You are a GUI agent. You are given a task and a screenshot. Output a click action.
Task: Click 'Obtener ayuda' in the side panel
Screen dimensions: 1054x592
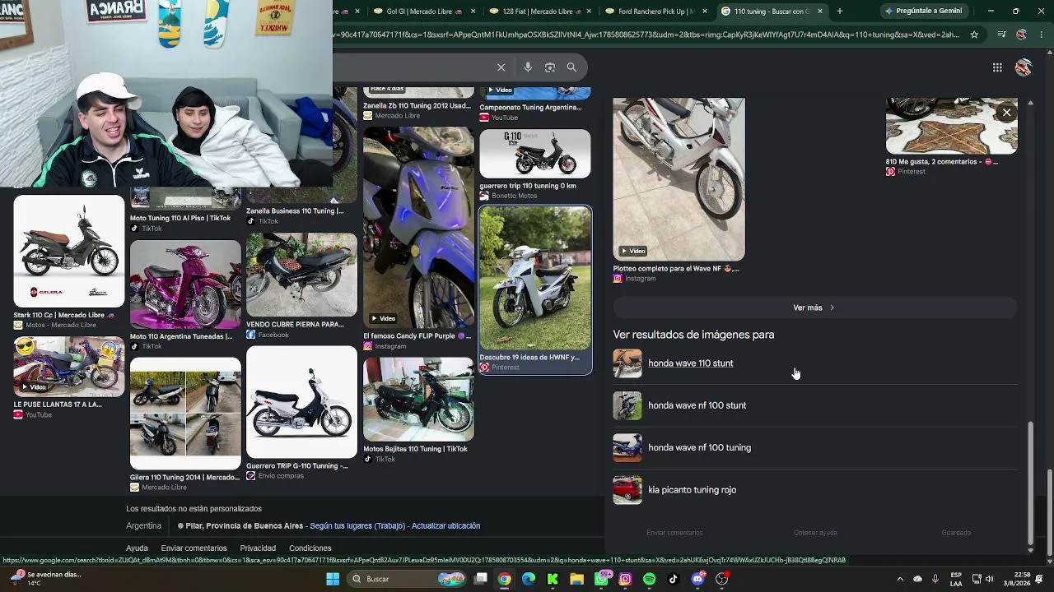coord(815,533)
